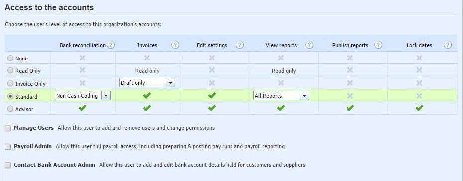Click the Manage Users label
The width and height of the screenshot is (463, 181).
(x=34, y=128)
